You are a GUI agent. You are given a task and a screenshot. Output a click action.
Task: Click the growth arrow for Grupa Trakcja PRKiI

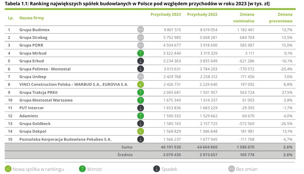click(140, 92)
